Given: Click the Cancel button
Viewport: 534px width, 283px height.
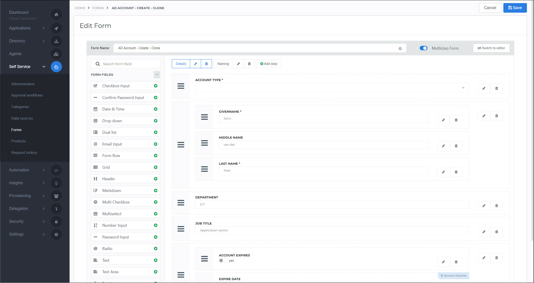Looking at the screenshot, I should pyautogui.click(x=490, y=8).
